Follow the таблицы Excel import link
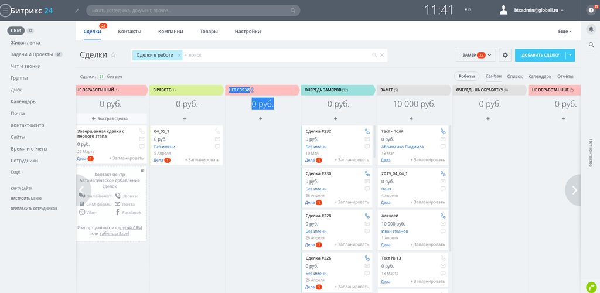The height and width of the screenshot is (293, 600). click(114, 233)
